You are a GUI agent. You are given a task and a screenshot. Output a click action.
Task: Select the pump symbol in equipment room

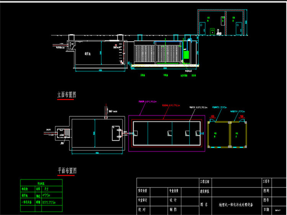tap(219, 33)
